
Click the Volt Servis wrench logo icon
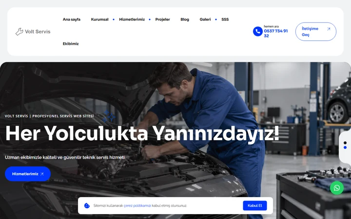tap(19, 32)
